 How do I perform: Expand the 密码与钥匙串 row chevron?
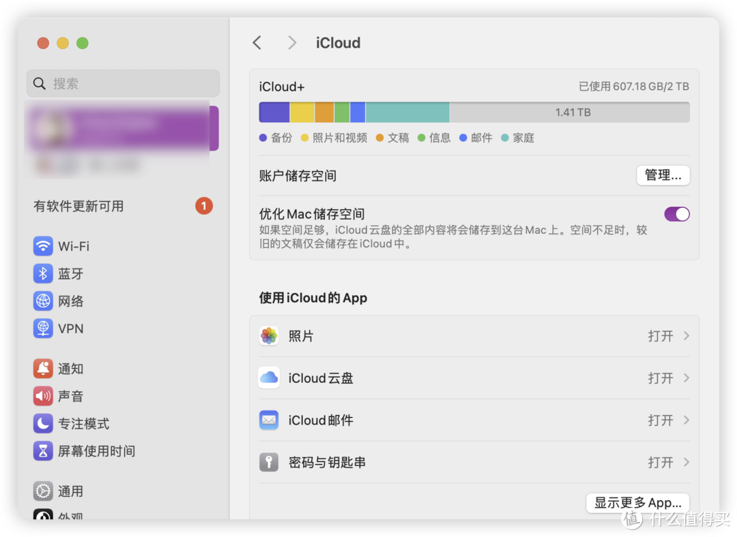coord(688,462)
